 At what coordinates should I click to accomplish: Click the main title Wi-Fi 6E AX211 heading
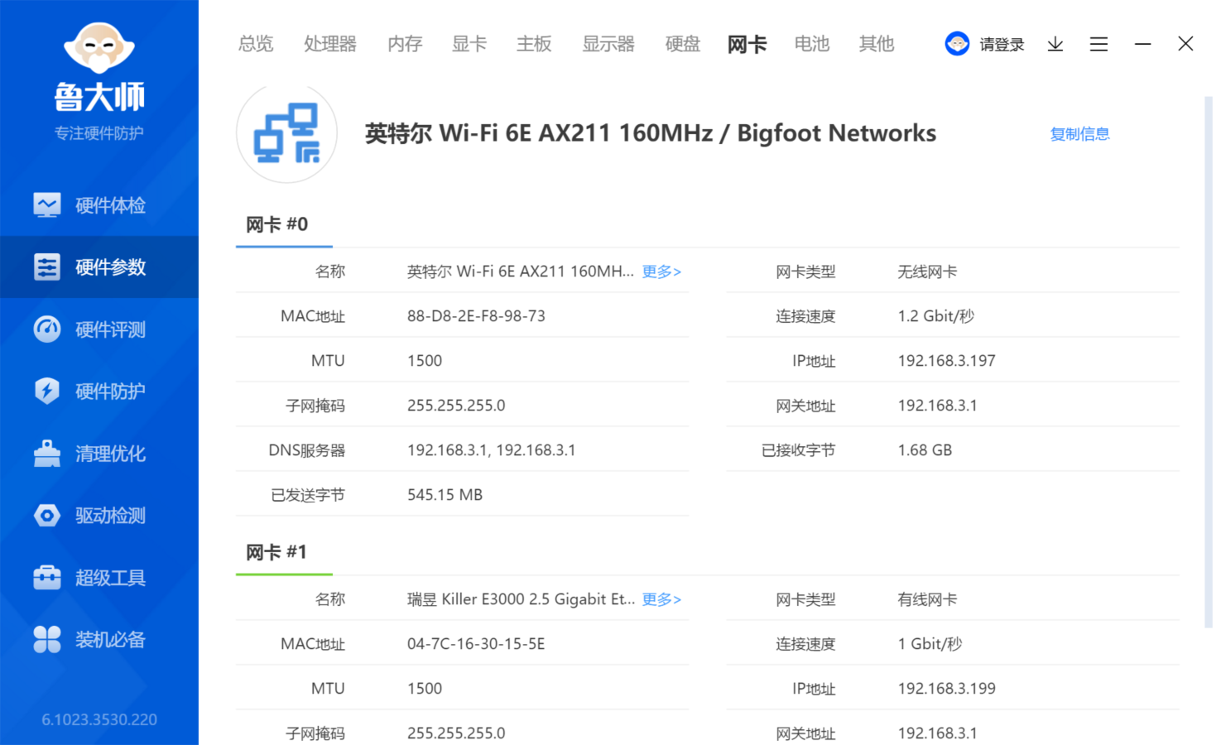pyautogui.click(x=651, y=133)
